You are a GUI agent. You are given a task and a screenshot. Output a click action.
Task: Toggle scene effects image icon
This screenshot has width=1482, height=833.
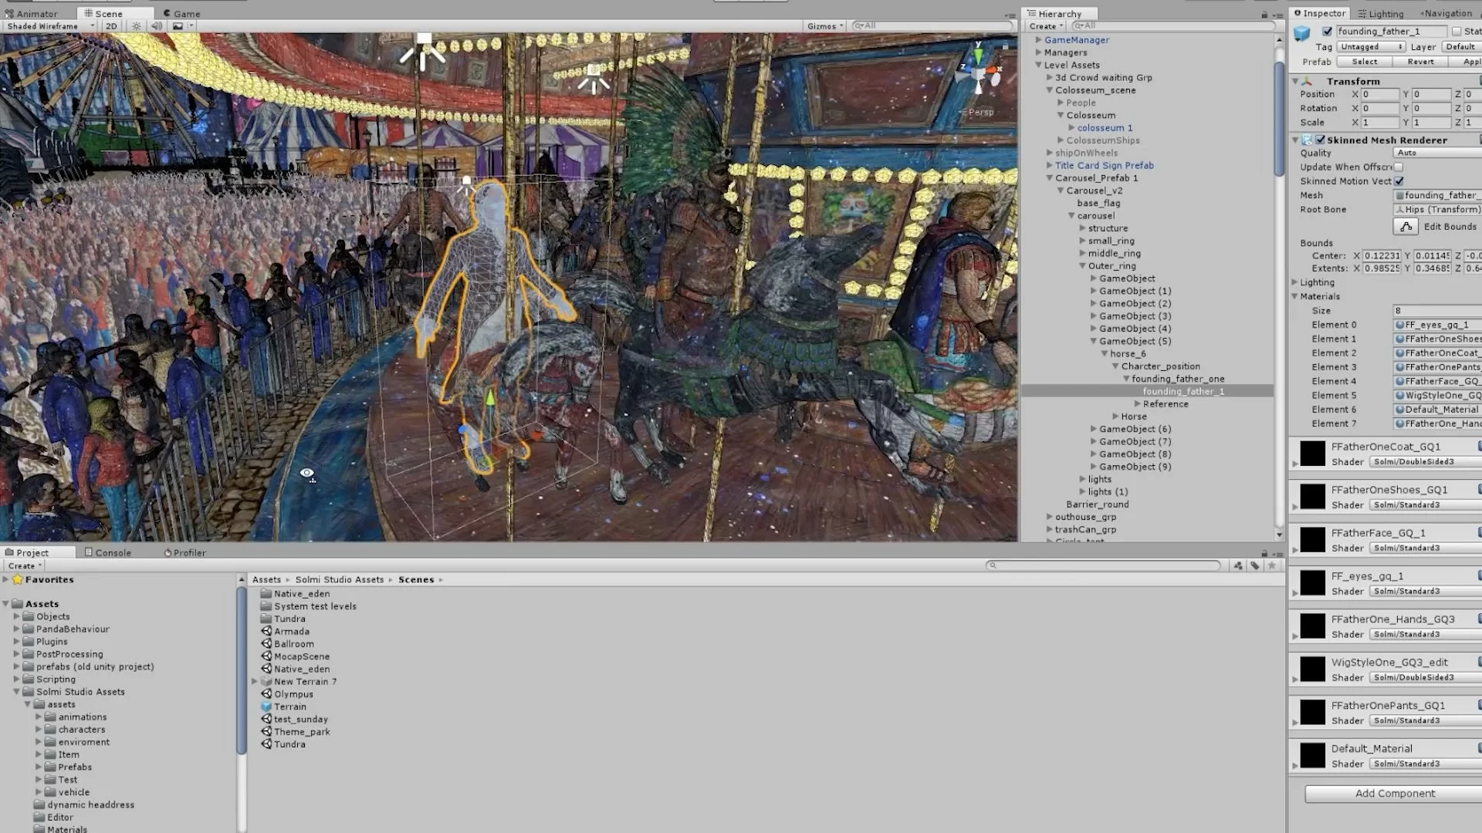[x=178, y=26]
